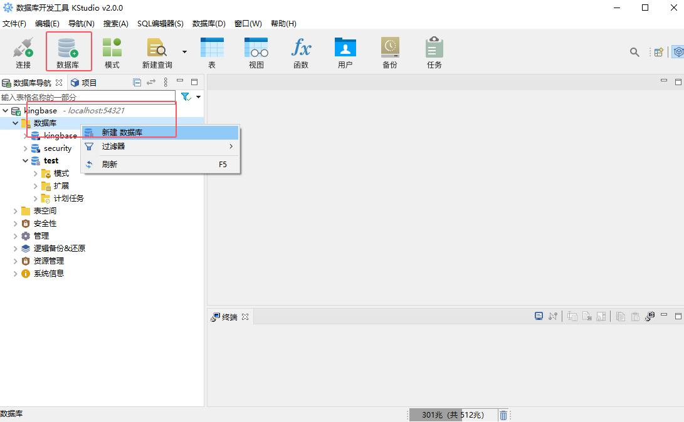The width and height of the screenshot is (684, 422).
Task: Expand the 安全性 tree node
Action: coord(16,224)
